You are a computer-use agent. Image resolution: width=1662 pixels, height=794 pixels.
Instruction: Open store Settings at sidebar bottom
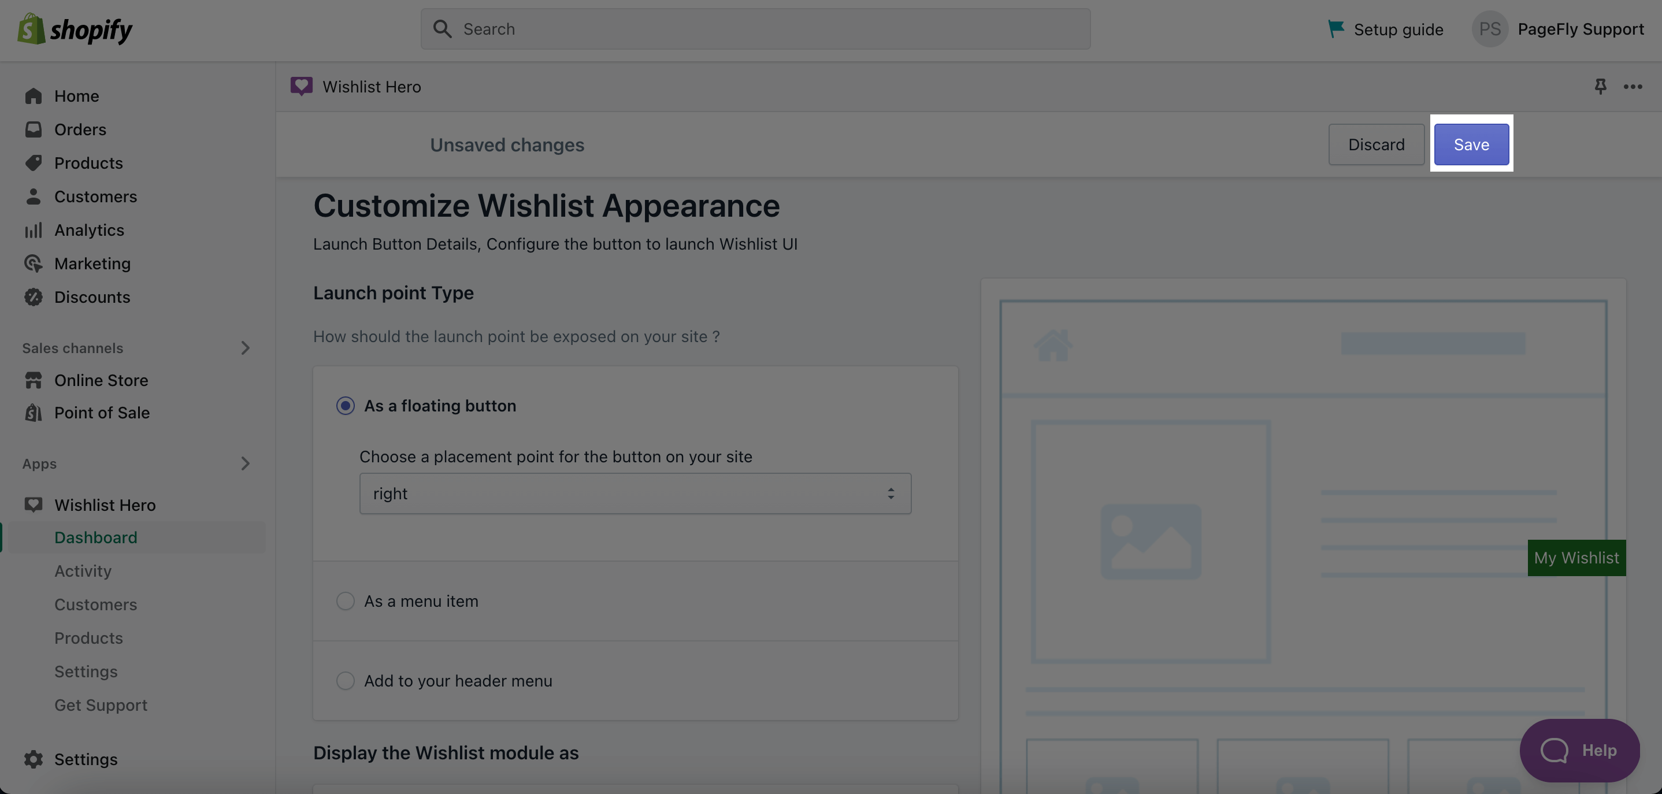86,759
